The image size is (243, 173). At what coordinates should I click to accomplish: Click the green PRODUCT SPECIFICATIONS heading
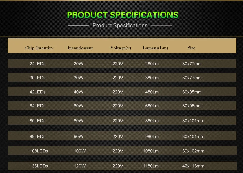click(123, 15)
